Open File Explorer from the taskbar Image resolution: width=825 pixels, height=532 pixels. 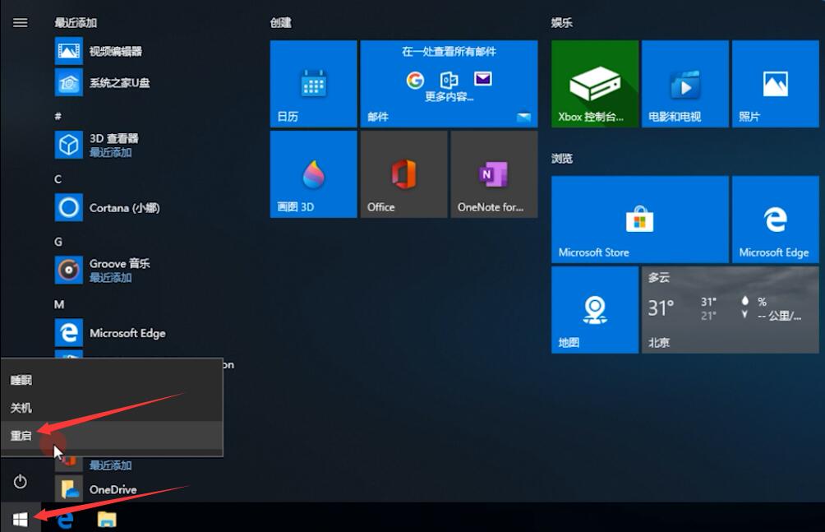click(x=107, y=519)
